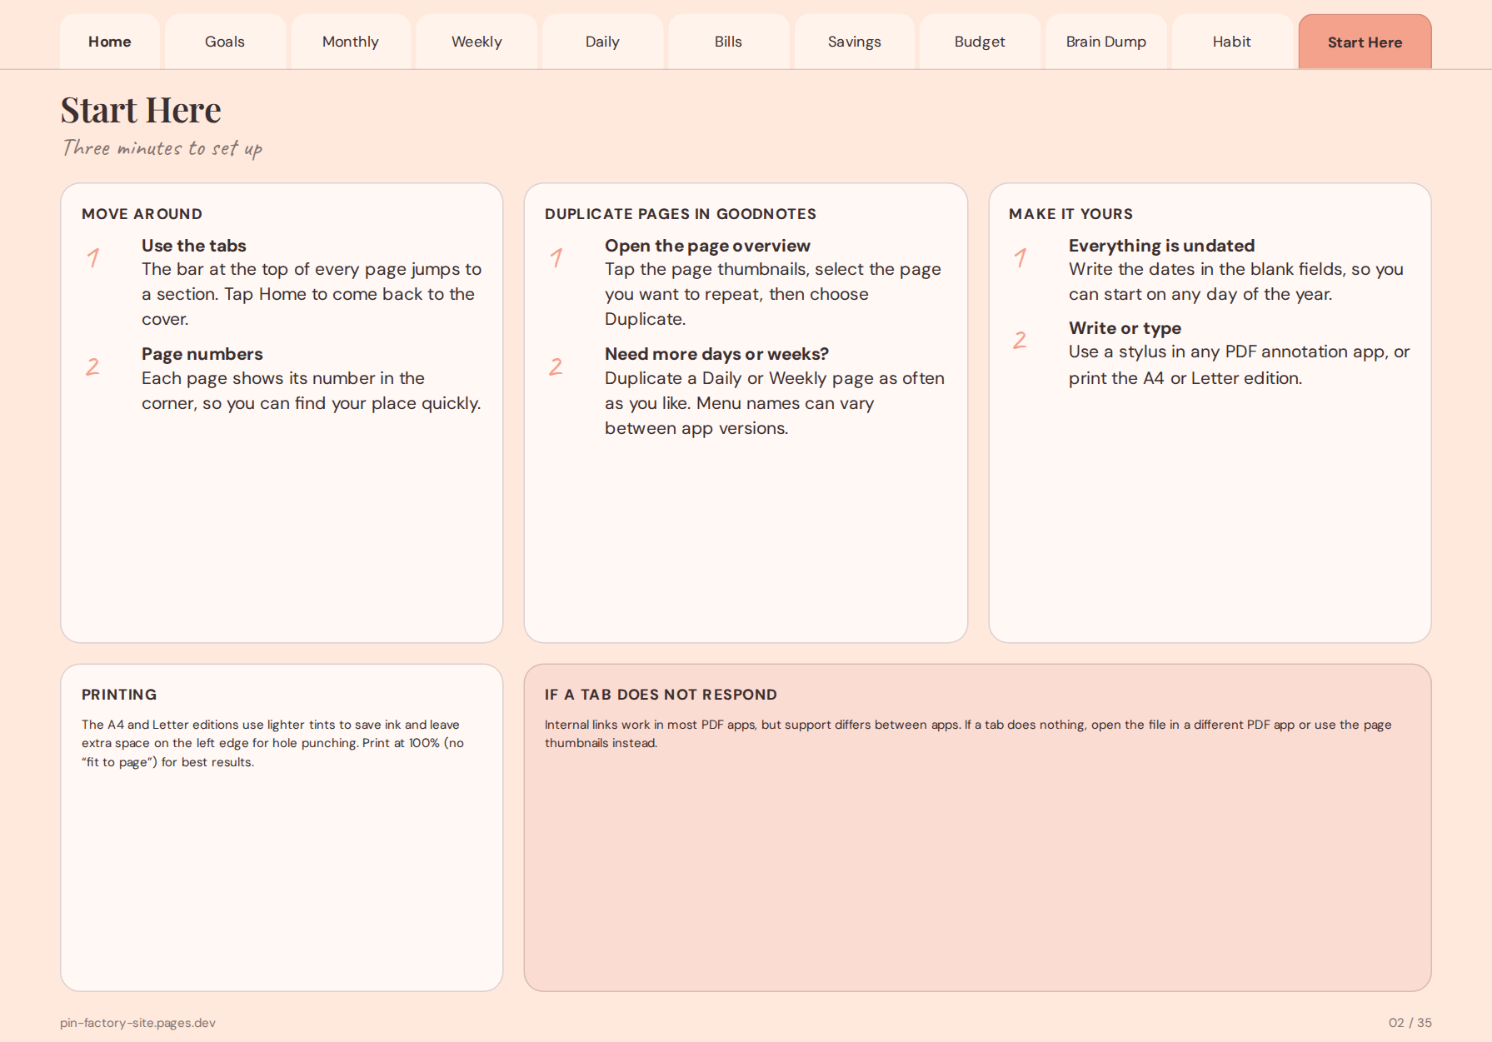Click the 'Use a stylus in any PDF' text
The width and height of the screenshot is (1492, 1042).
[1239, 365]
